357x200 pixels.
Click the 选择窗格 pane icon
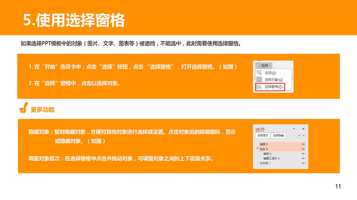[259, 87]
